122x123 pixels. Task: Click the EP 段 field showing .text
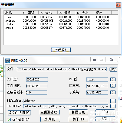97,79
